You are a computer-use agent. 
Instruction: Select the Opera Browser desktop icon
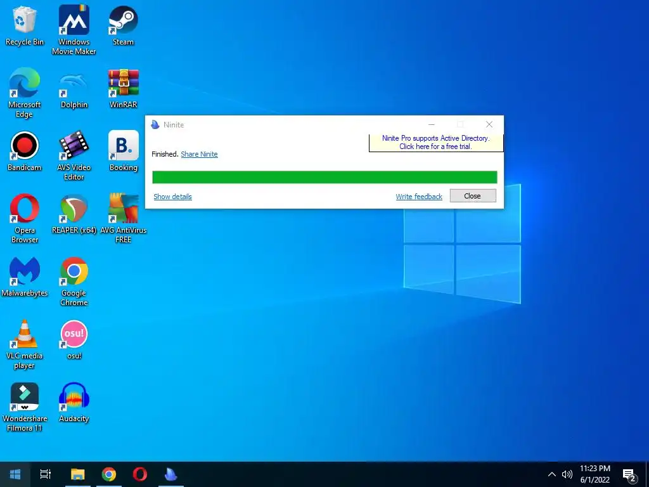tap(25, 219)
